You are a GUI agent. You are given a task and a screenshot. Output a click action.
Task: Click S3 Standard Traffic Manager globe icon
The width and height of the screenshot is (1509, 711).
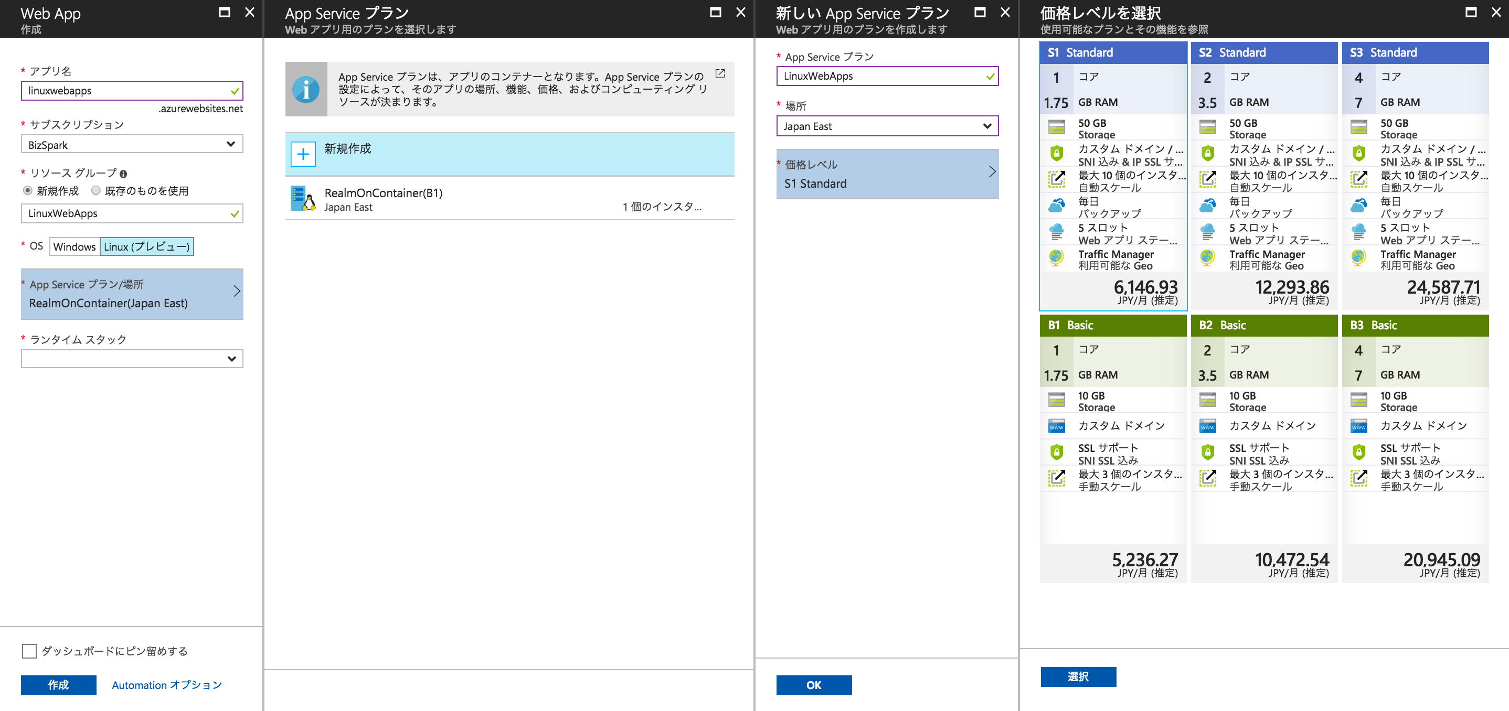pos(1358,258)
